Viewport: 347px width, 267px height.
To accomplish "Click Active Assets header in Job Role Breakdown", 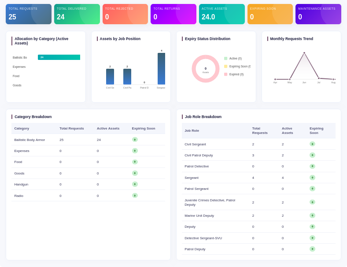I will click(x=287, y=130).
